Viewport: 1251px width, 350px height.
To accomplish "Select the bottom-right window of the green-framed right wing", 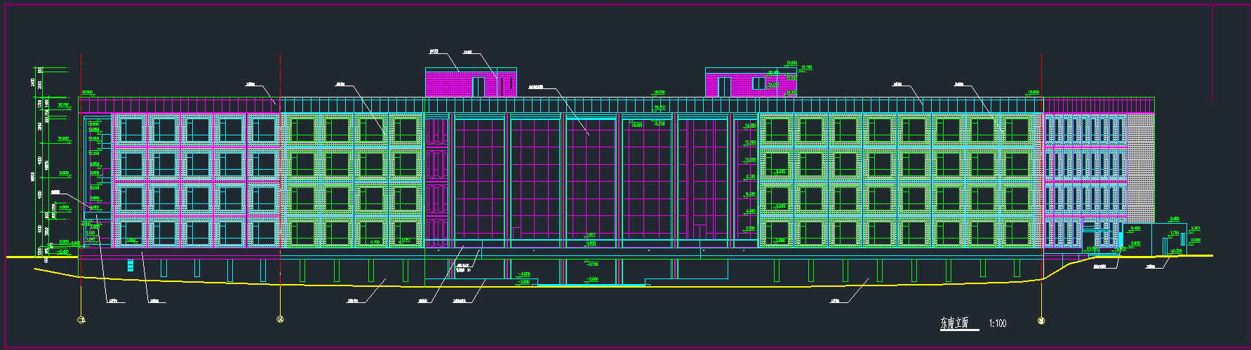I will [1017, 233].
